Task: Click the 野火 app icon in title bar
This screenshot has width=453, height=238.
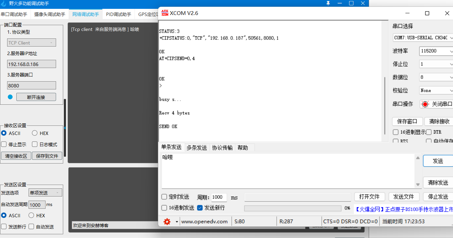Action: pyautogui.click(x=4, y=3)
